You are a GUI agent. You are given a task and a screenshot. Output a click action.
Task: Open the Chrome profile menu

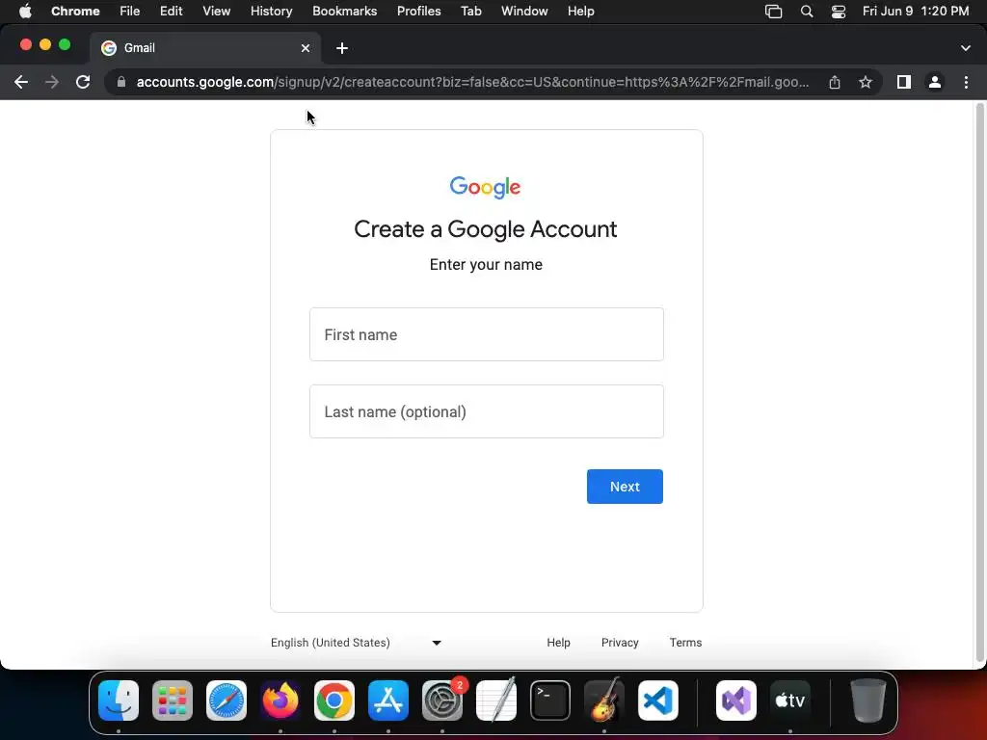tap(935, 82)
